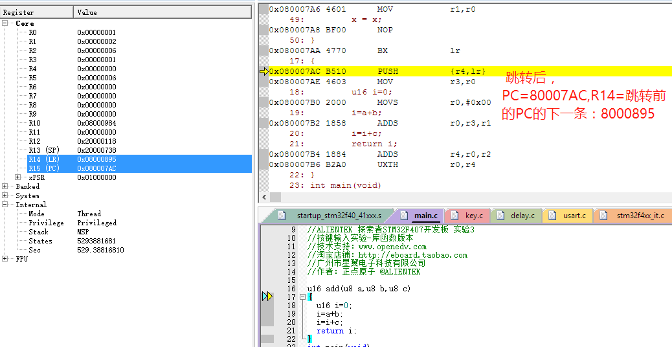Collapse the add function fold marker at line 17
The image size is (672, 347).
302,297
